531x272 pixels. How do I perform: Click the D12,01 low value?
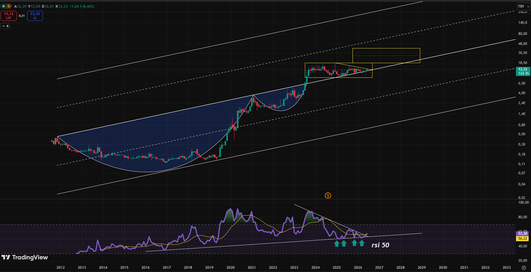tap(47, 7)
